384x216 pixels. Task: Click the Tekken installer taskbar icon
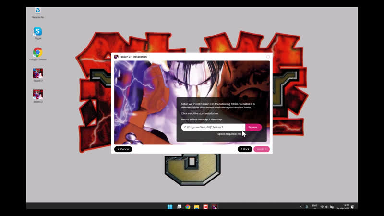click(x=214, y=207)
